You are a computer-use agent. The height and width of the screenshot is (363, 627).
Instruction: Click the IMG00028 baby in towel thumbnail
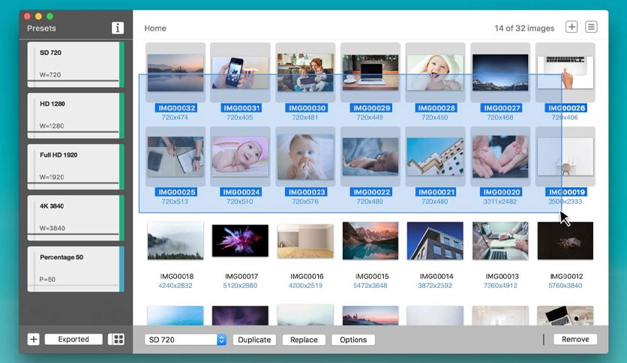click(435, 73)
